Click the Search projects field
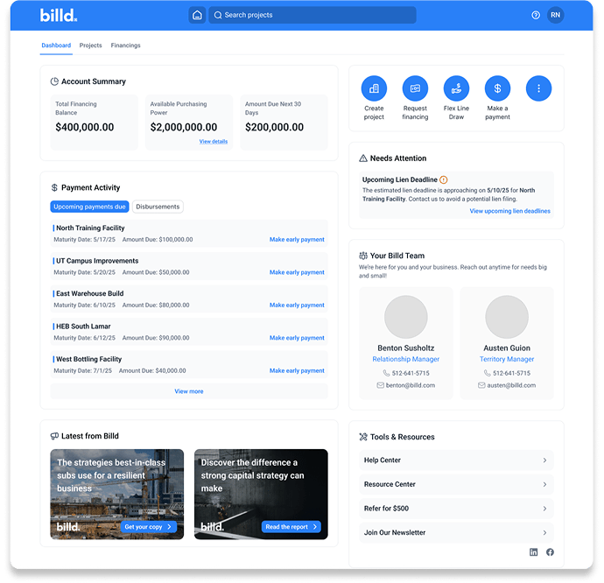This screenshot has width=604, height=583. click(x=313, y=15)
